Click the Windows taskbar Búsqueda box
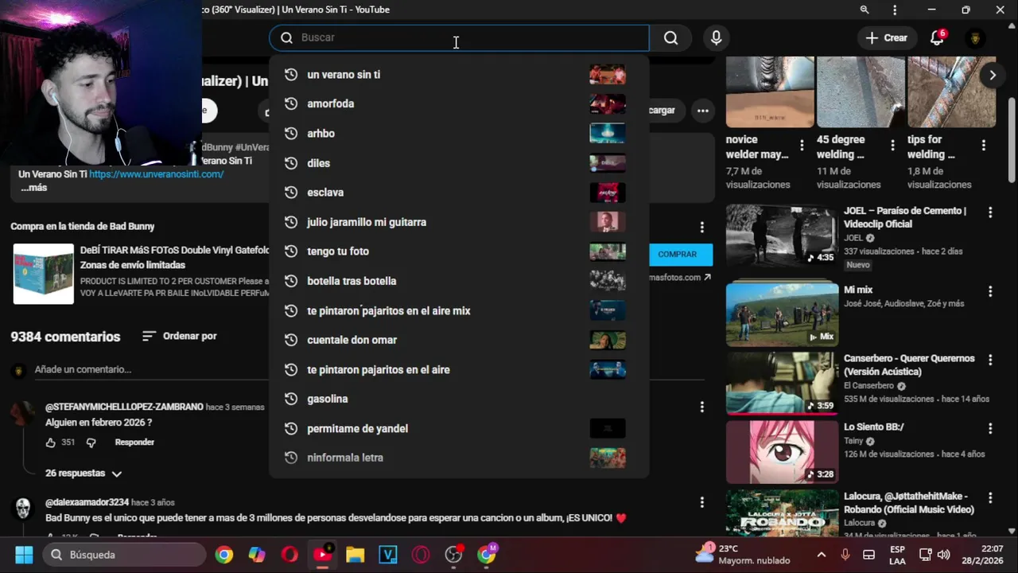The width and height of the screenshot is (1018, 573). coord(124,555)
